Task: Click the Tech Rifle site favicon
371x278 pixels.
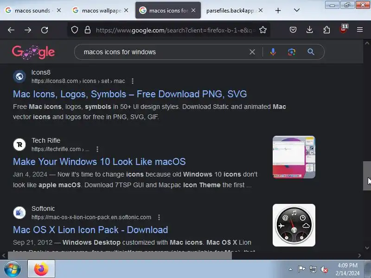Action: [x=19, y=145]
